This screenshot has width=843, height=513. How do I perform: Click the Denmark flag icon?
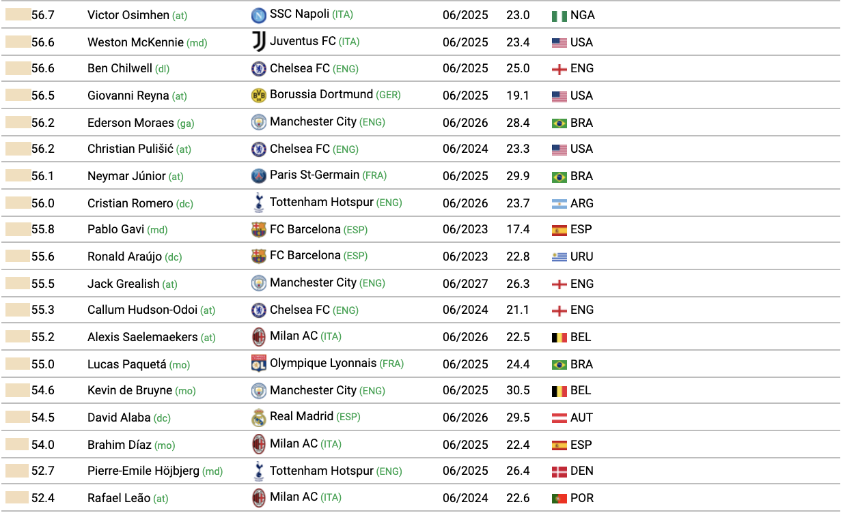tap(559, 471)
